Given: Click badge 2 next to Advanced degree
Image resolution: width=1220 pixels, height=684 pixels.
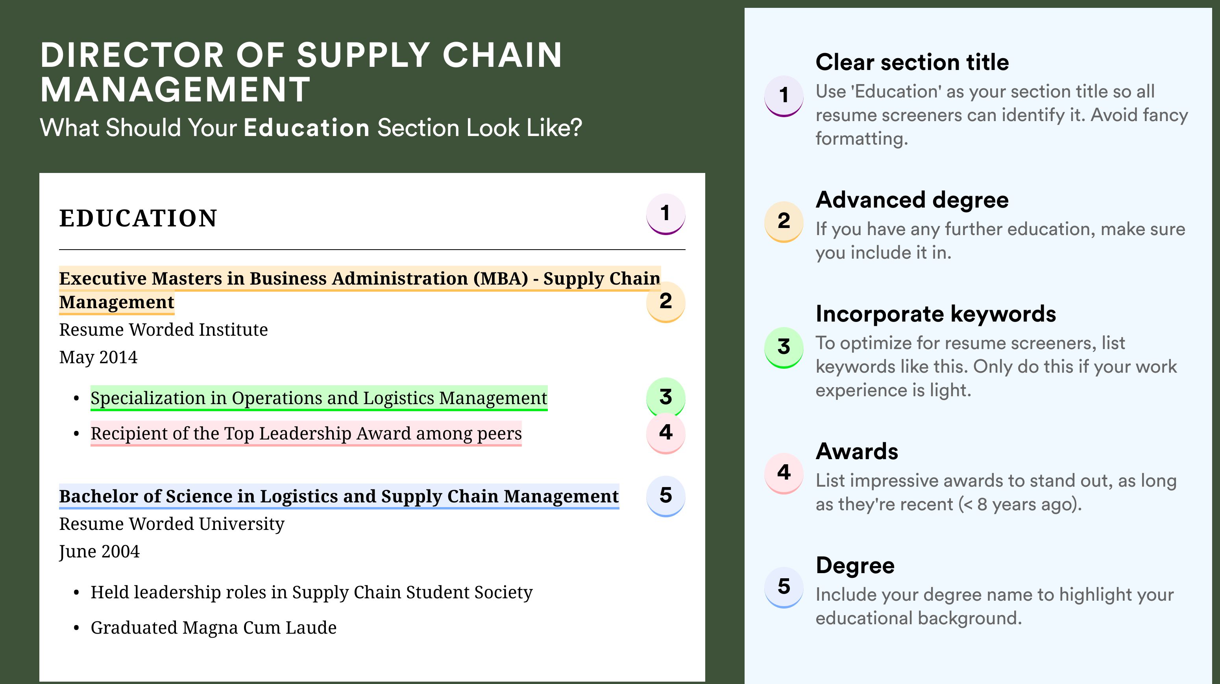Looking at the screenshot, I should point(784,222).
